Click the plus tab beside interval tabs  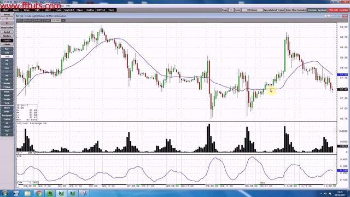pyautogui.click(x=63, y=20)
